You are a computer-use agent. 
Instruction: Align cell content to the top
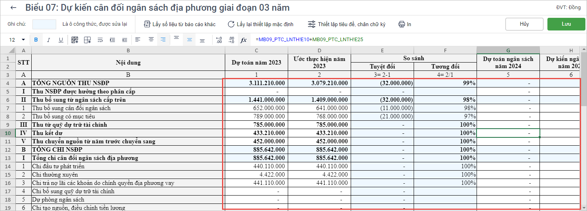(x=177, y=39)
